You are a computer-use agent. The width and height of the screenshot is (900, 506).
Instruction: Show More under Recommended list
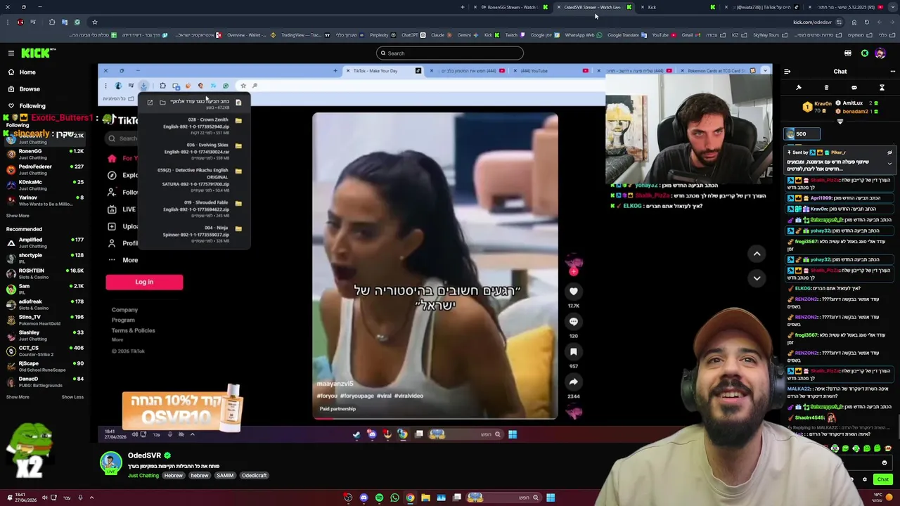[x=18, y=397]
